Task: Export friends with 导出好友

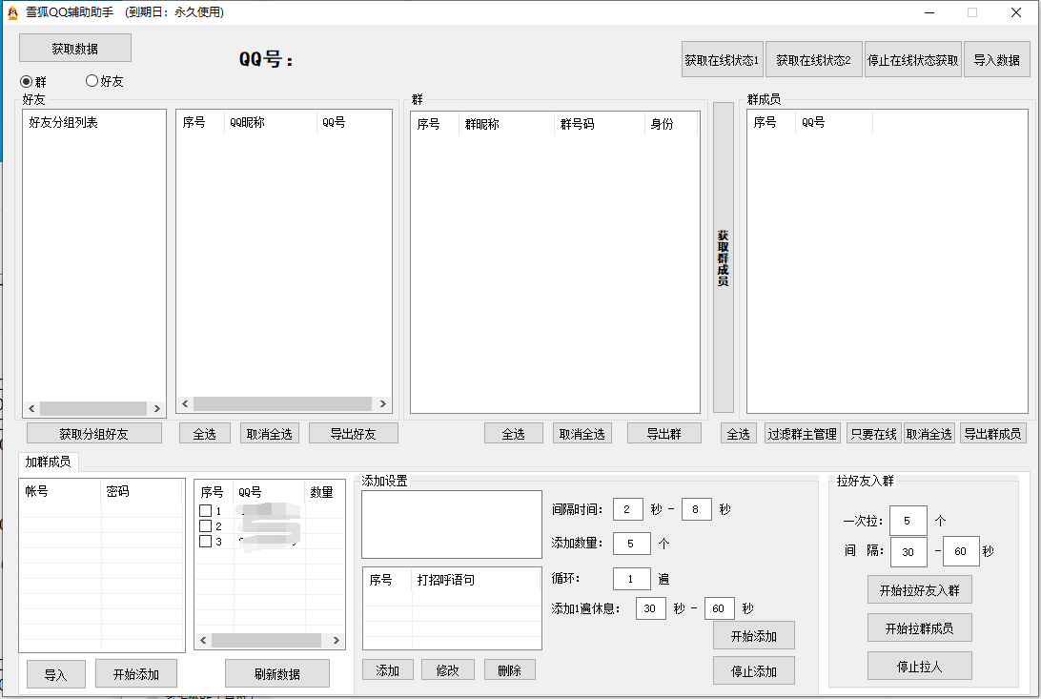Action: click(353, 434)
